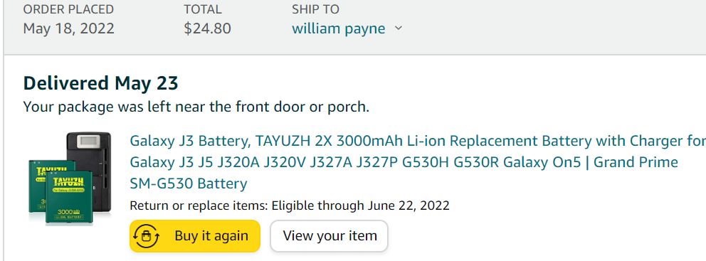Click the SHIP TO label
The image size is (706, 261).
click(x=315, y=9)
